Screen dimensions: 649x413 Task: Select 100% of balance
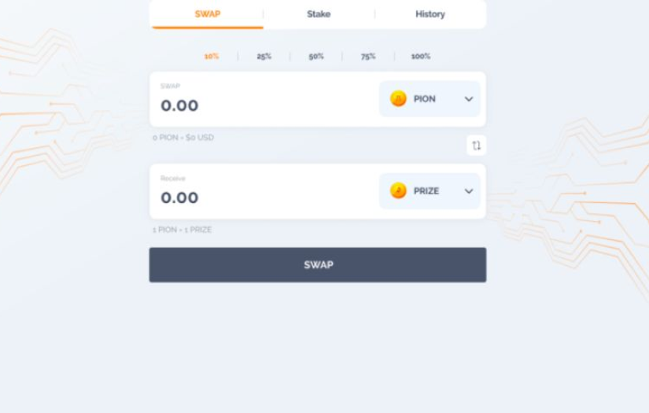click(x=421, y=57)
